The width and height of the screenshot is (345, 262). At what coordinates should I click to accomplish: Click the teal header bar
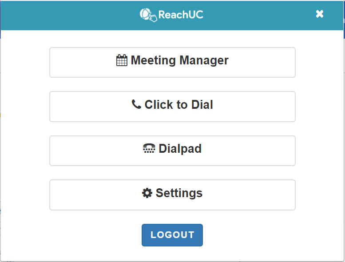[x=172, y=16]
